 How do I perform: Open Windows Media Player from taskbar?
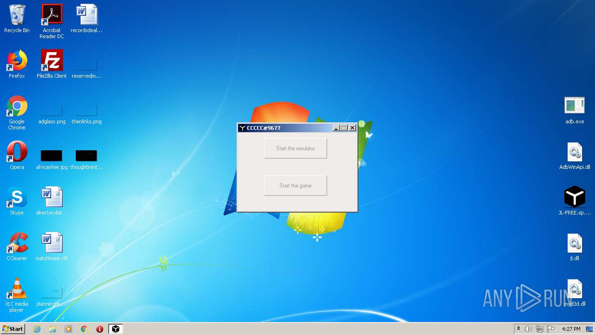click(68, 329)
